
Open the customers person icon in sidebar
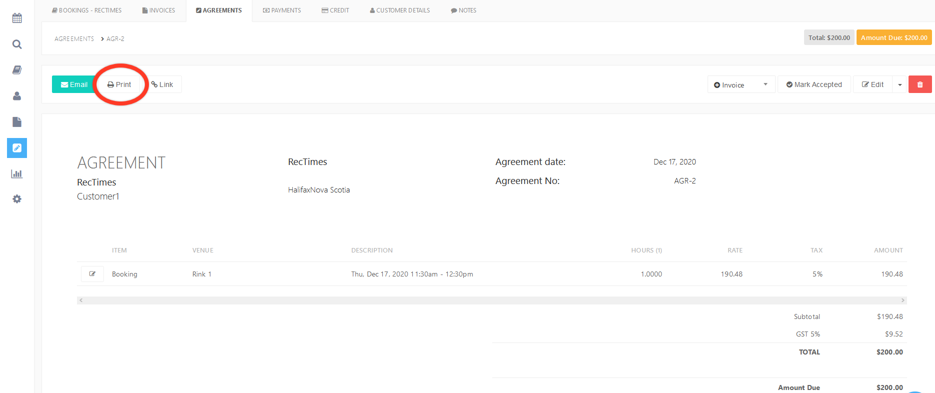point(17,96)
